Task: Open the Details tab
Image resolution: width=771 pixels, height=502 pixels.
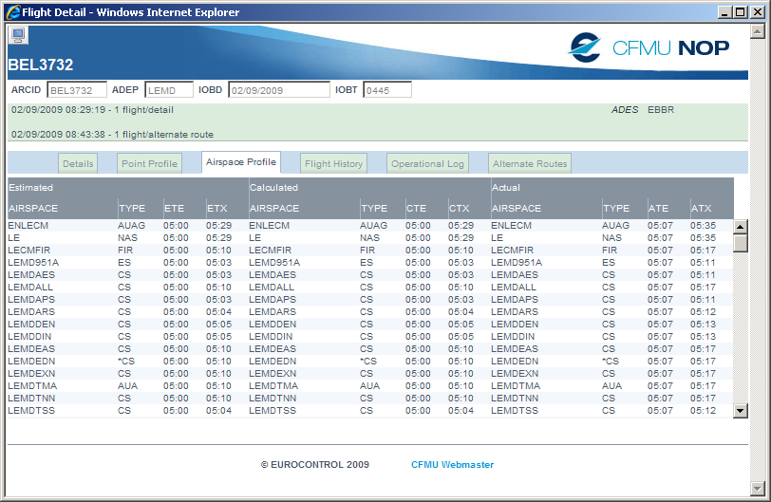Action: click(x=78, y=163)
